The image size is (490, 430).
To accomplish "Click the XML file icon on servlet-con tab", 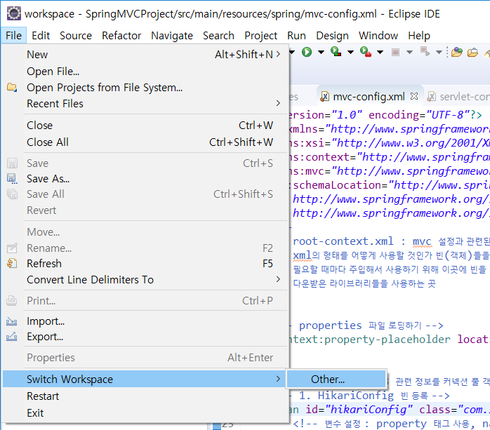I will tap(431, 97).
